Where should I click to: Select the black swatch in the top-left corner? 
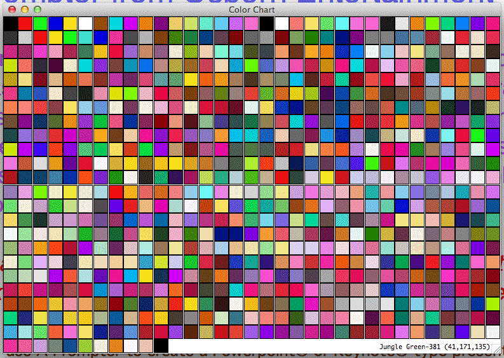pyautogui.click(x=10, y=23)
